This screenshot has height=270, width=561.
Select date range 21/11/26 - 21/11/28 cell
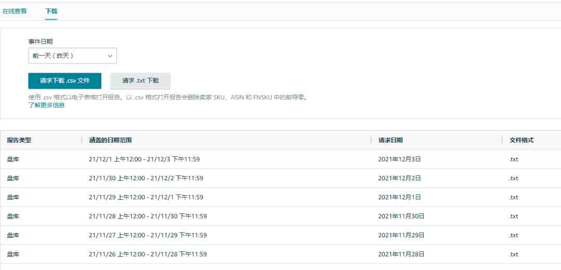[x=148, y=254]
